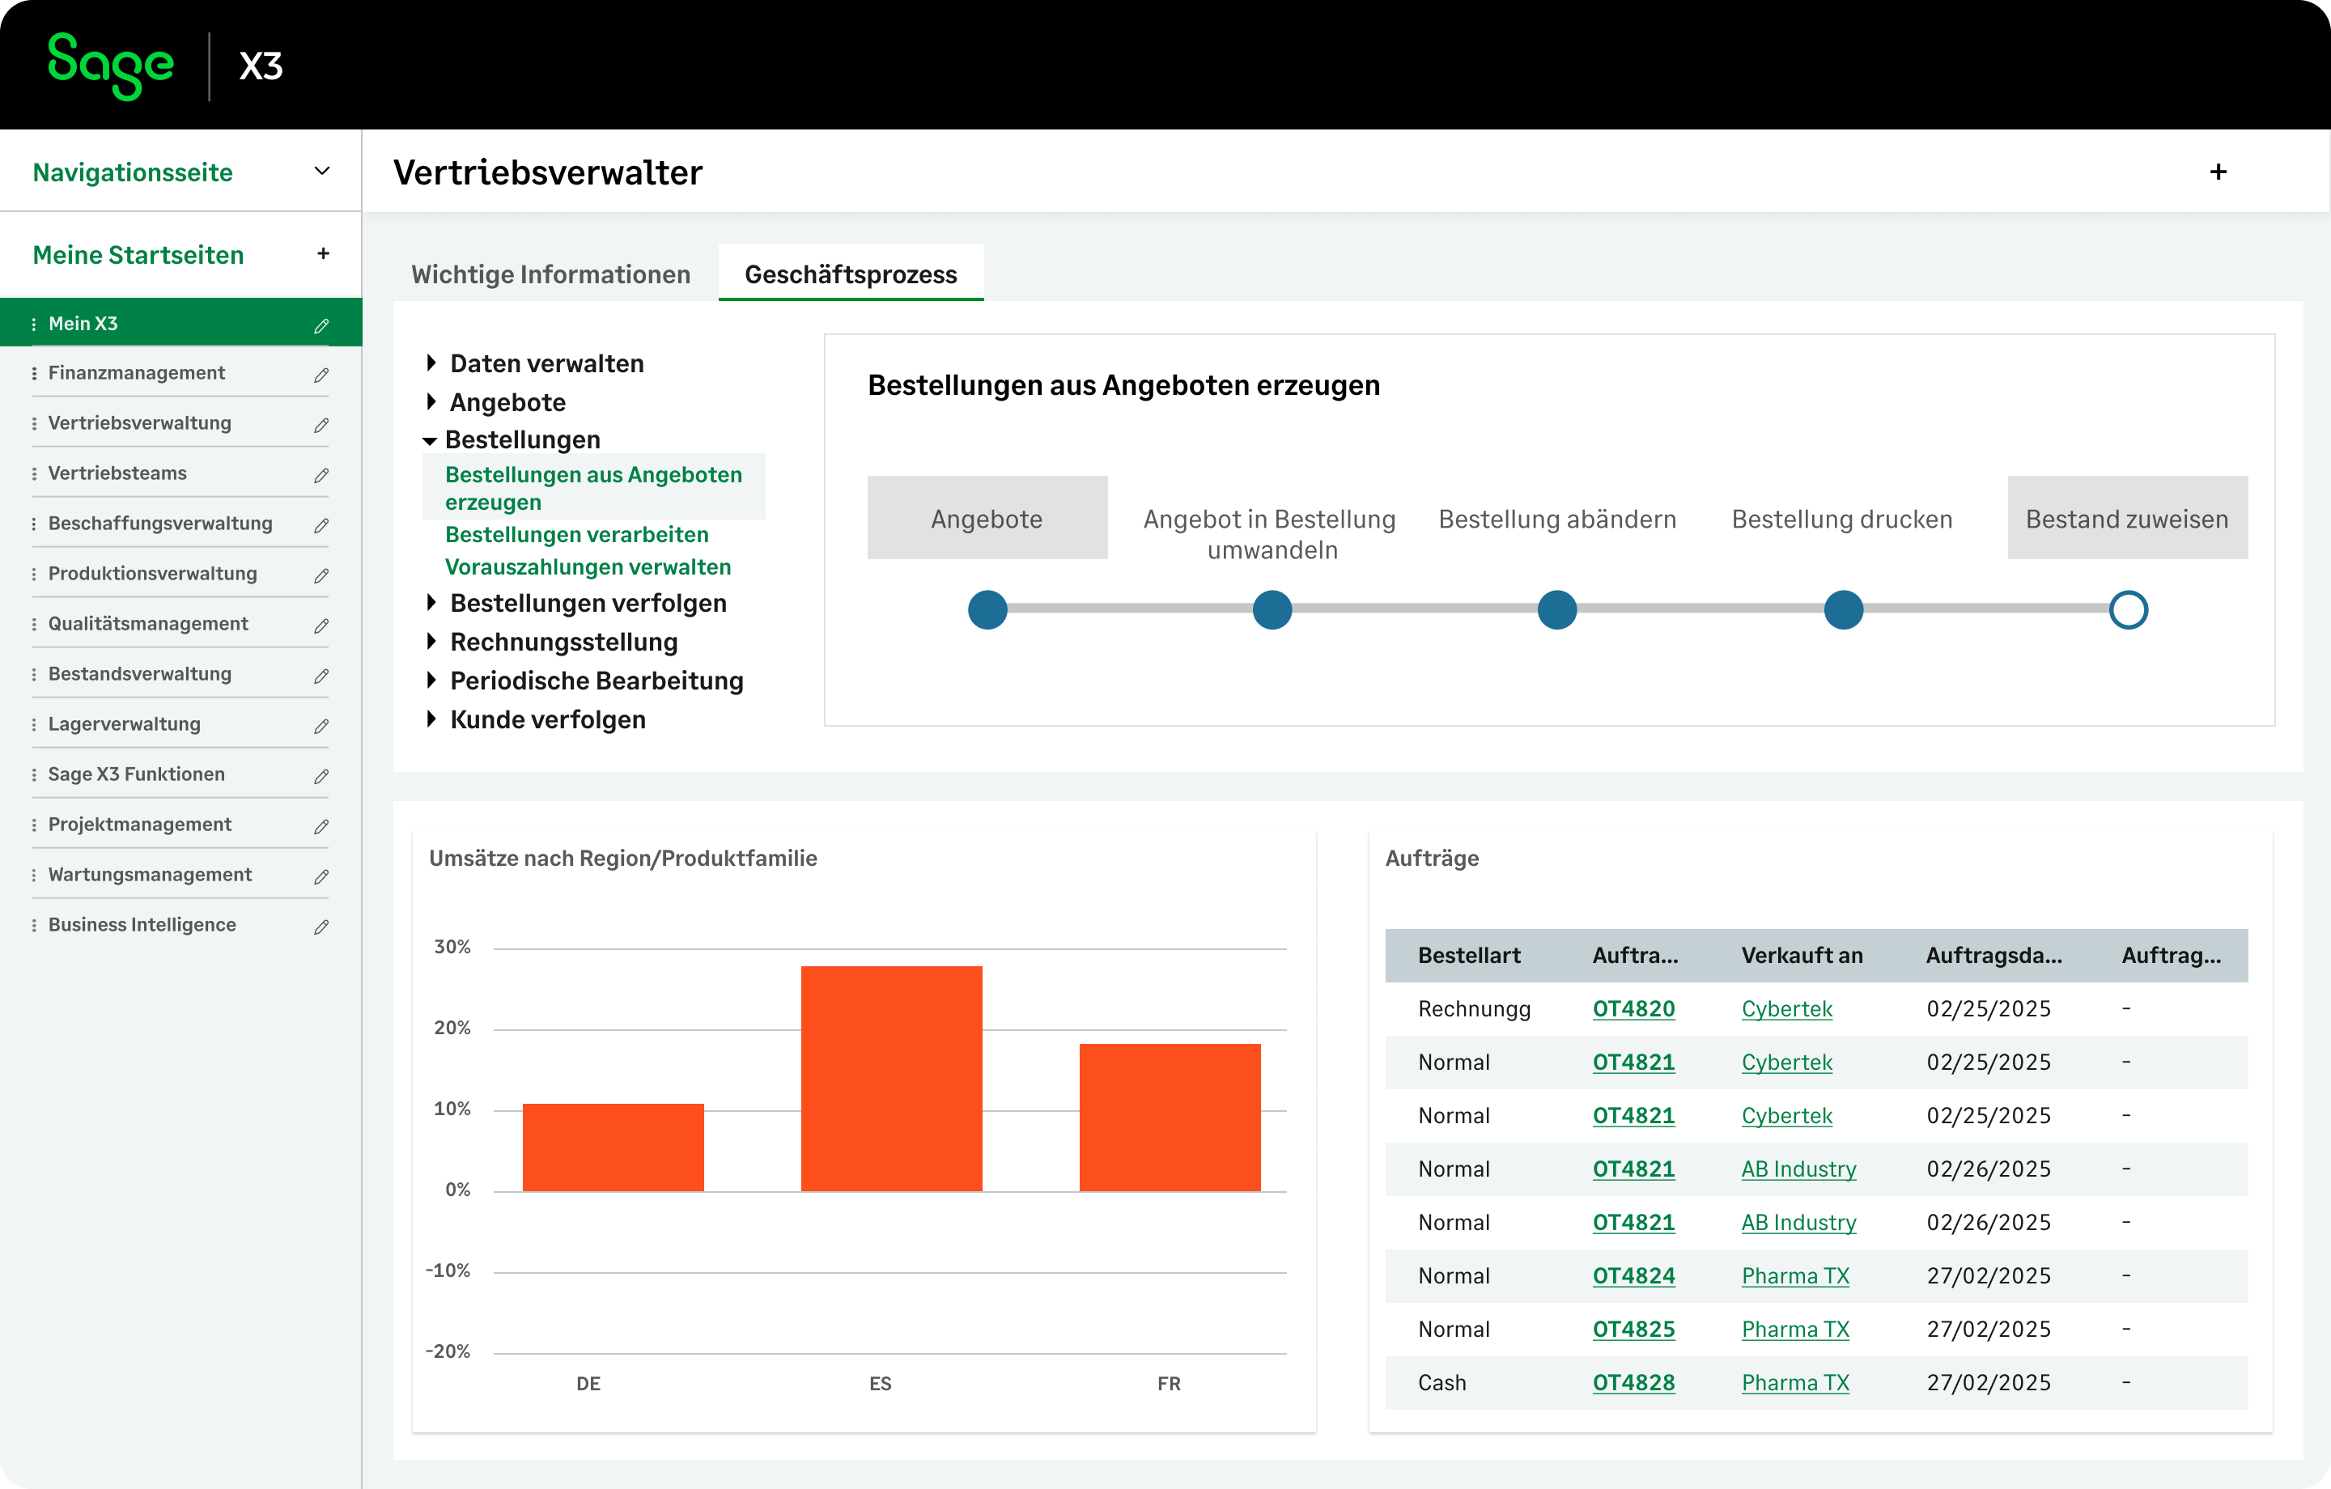The width and height of the screenshot is (2331, 1489).
Task: Click the plus icon next to Meine Startseiten
Action: 323,253
